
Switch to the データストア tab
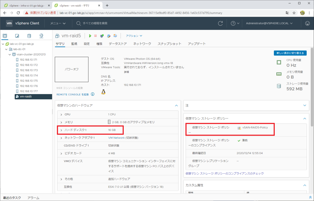pyautogui.click(x=118, y=44)
